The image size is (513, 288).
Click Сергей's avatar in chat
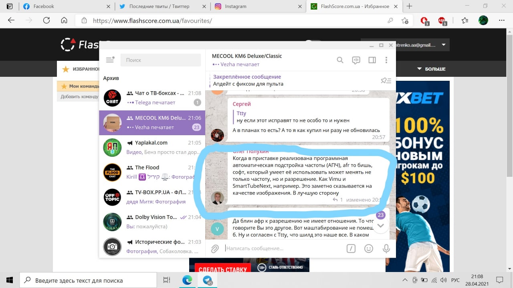[217, 135]
